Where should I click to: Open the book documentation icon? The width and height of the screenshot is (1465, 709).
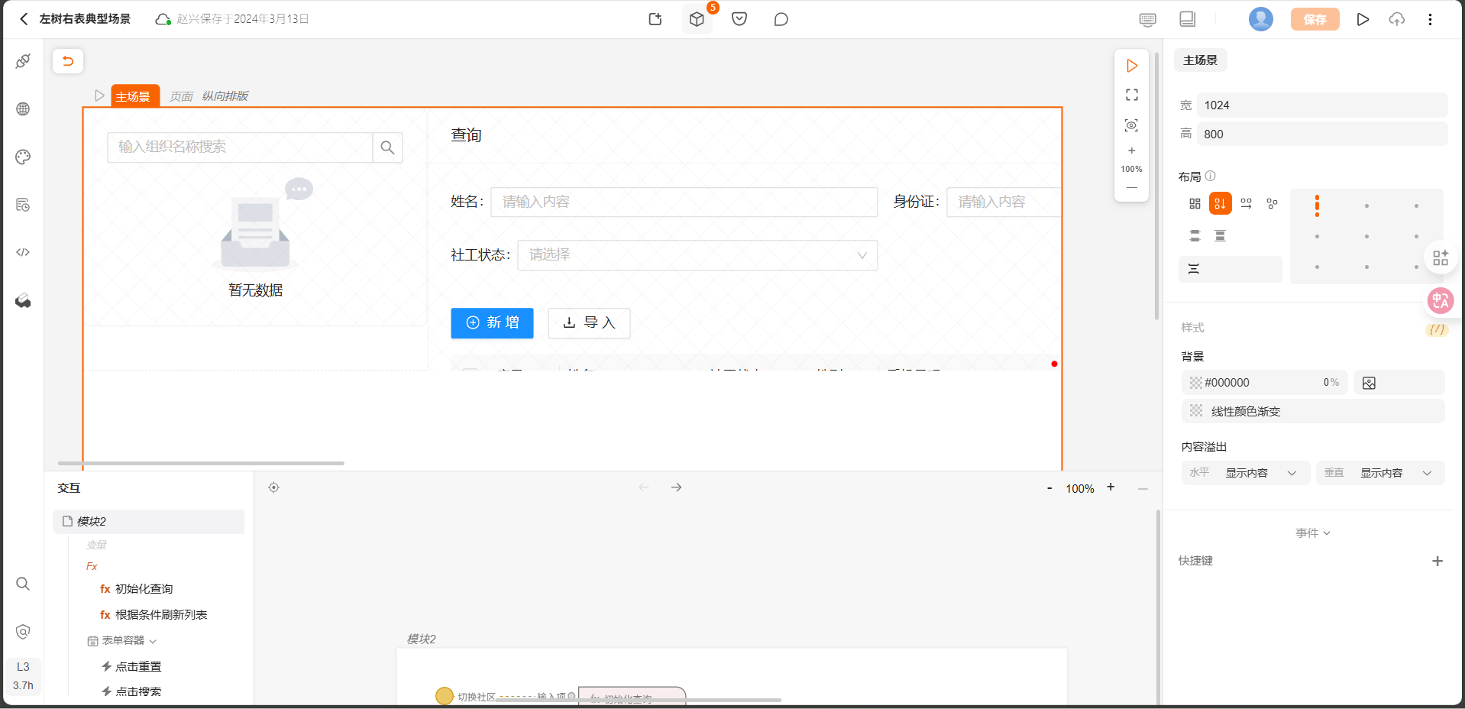coord(1188,19)
